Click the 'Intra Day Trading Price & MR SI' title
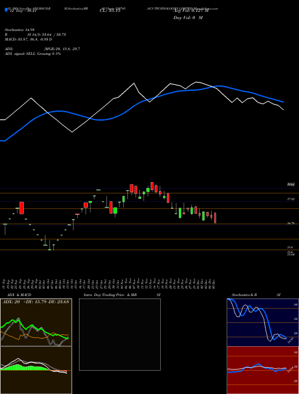The image size is (299, 394). point(123,295)
